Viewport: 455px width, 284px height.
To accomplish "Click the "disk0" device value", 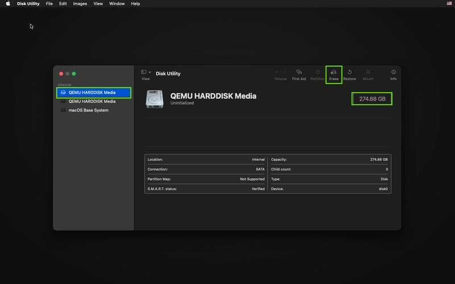I will click(x=383, y=189).
